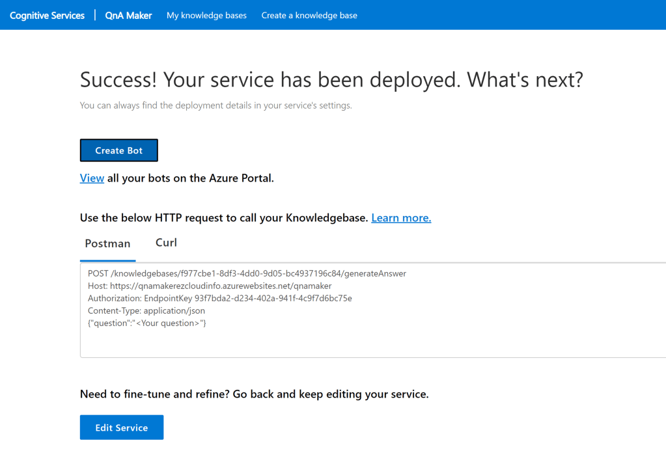This screenshot has width=666, height=449.
Task: Follow the View bots link
Action: pyautogui.click(x=92, y=178)
